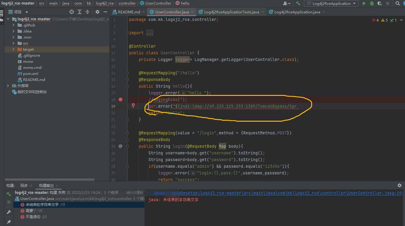Locate the opened file via the crosshair icon
Screen dimensions: 405x226
tap(72, 12)
